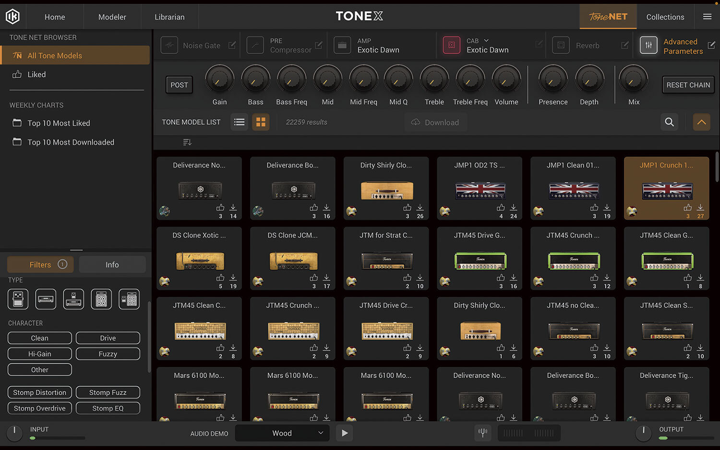Play the audio demo
The height and width of the screenshot is (450, 720).
344,433
